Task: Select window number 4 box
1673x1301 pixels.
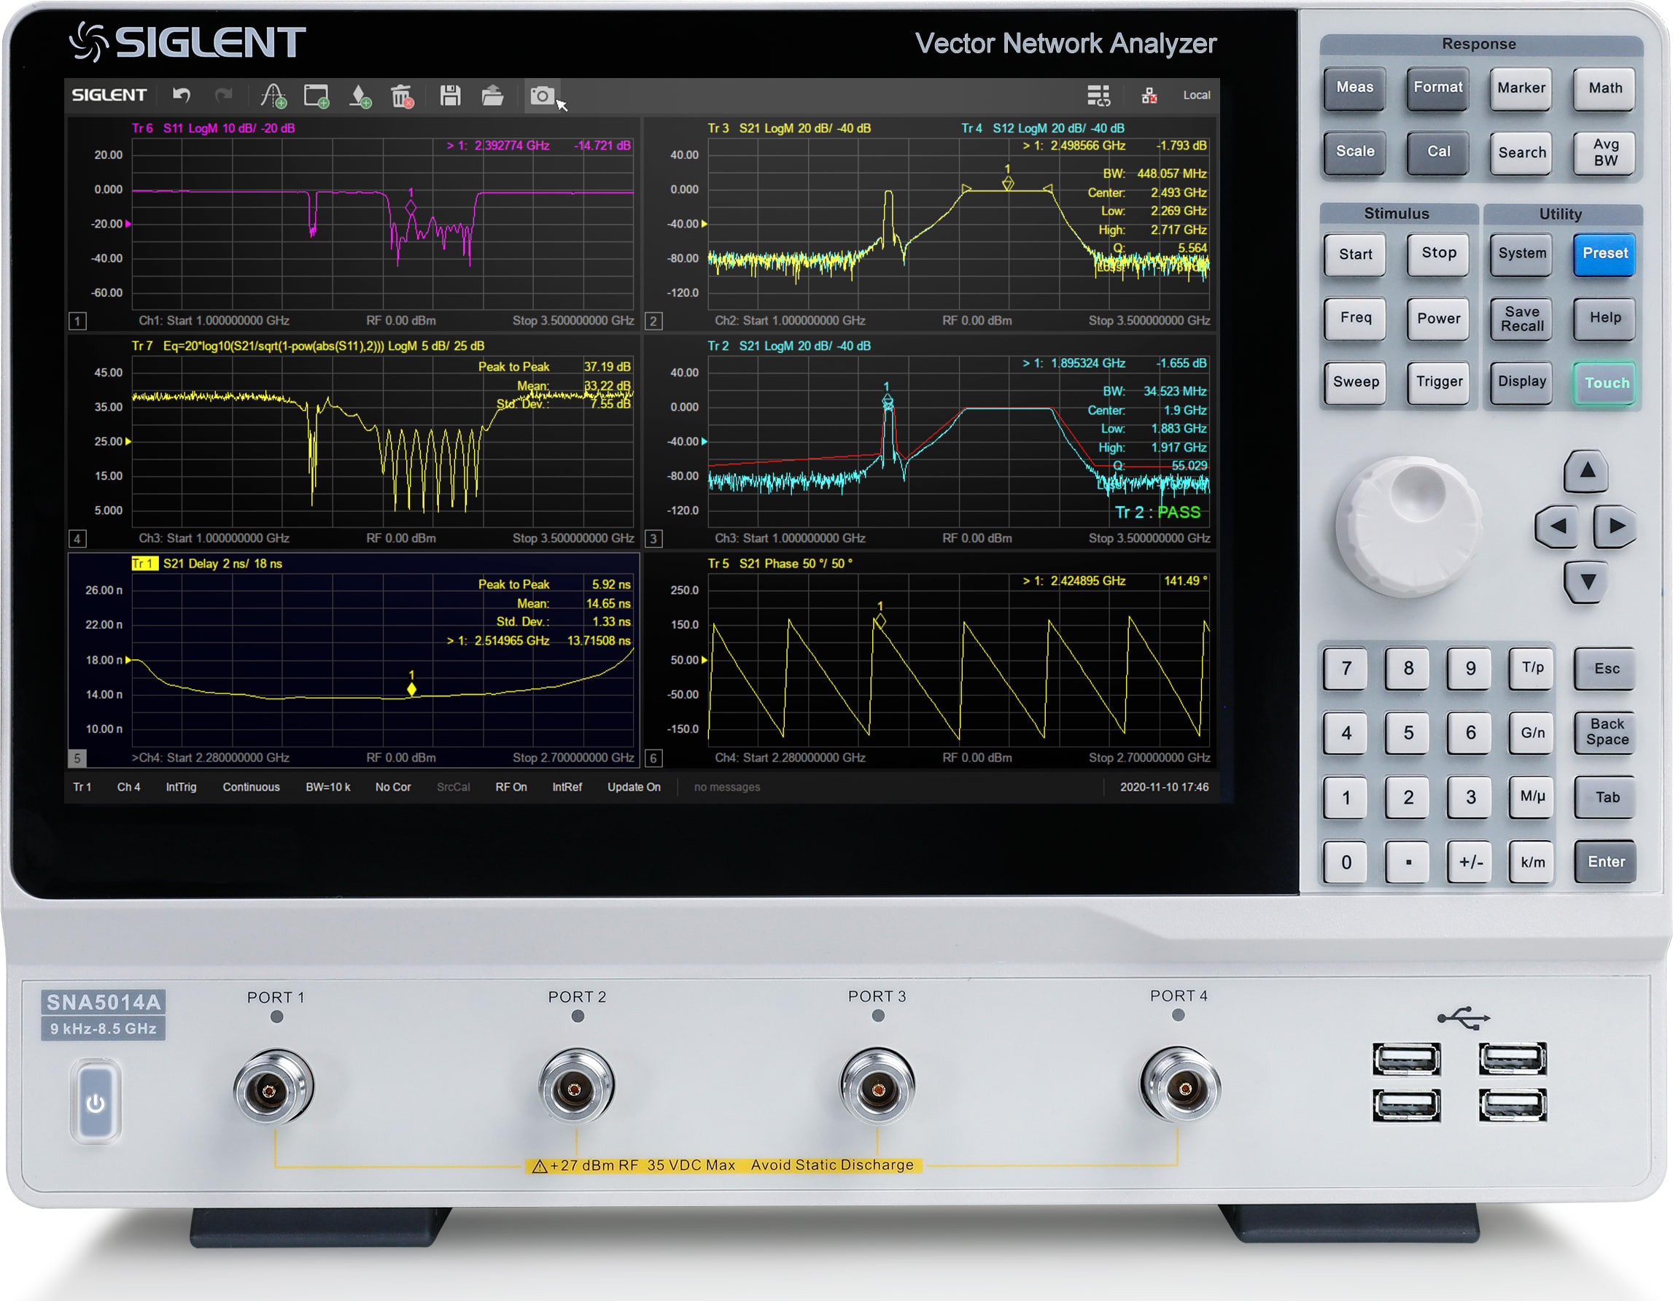Action: [x=77, y=539]
